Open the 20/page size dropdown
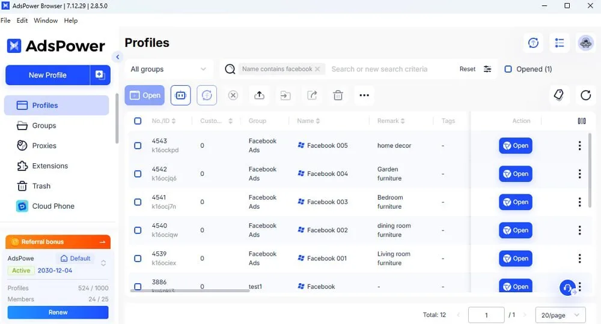Image resolution: width=601 pixels, height=324 pixels. [x=560, y=315]
